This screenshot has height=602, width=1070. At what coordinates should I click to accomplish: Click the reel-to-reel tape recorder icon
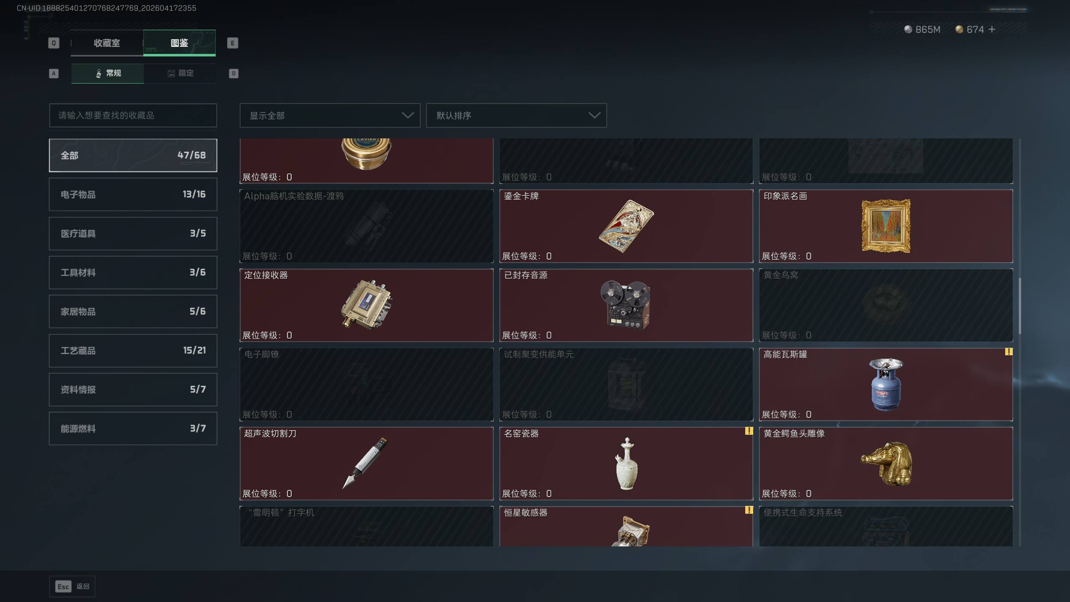(626, 305)
